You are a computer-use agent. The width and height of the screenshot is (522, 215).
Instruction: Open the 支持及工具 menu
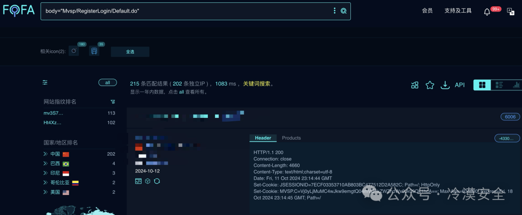(x=458, y=11)
